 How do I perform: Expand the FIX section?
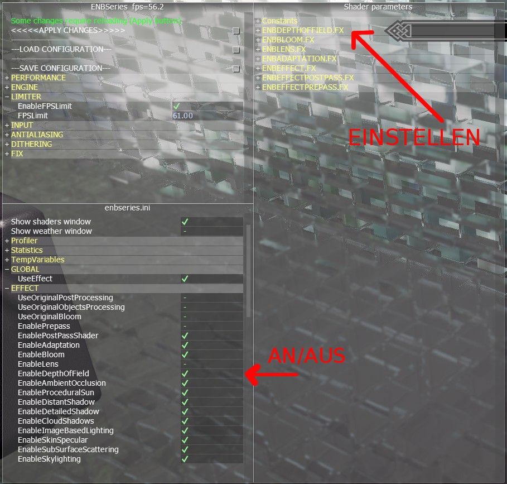(x=7, y=154)
